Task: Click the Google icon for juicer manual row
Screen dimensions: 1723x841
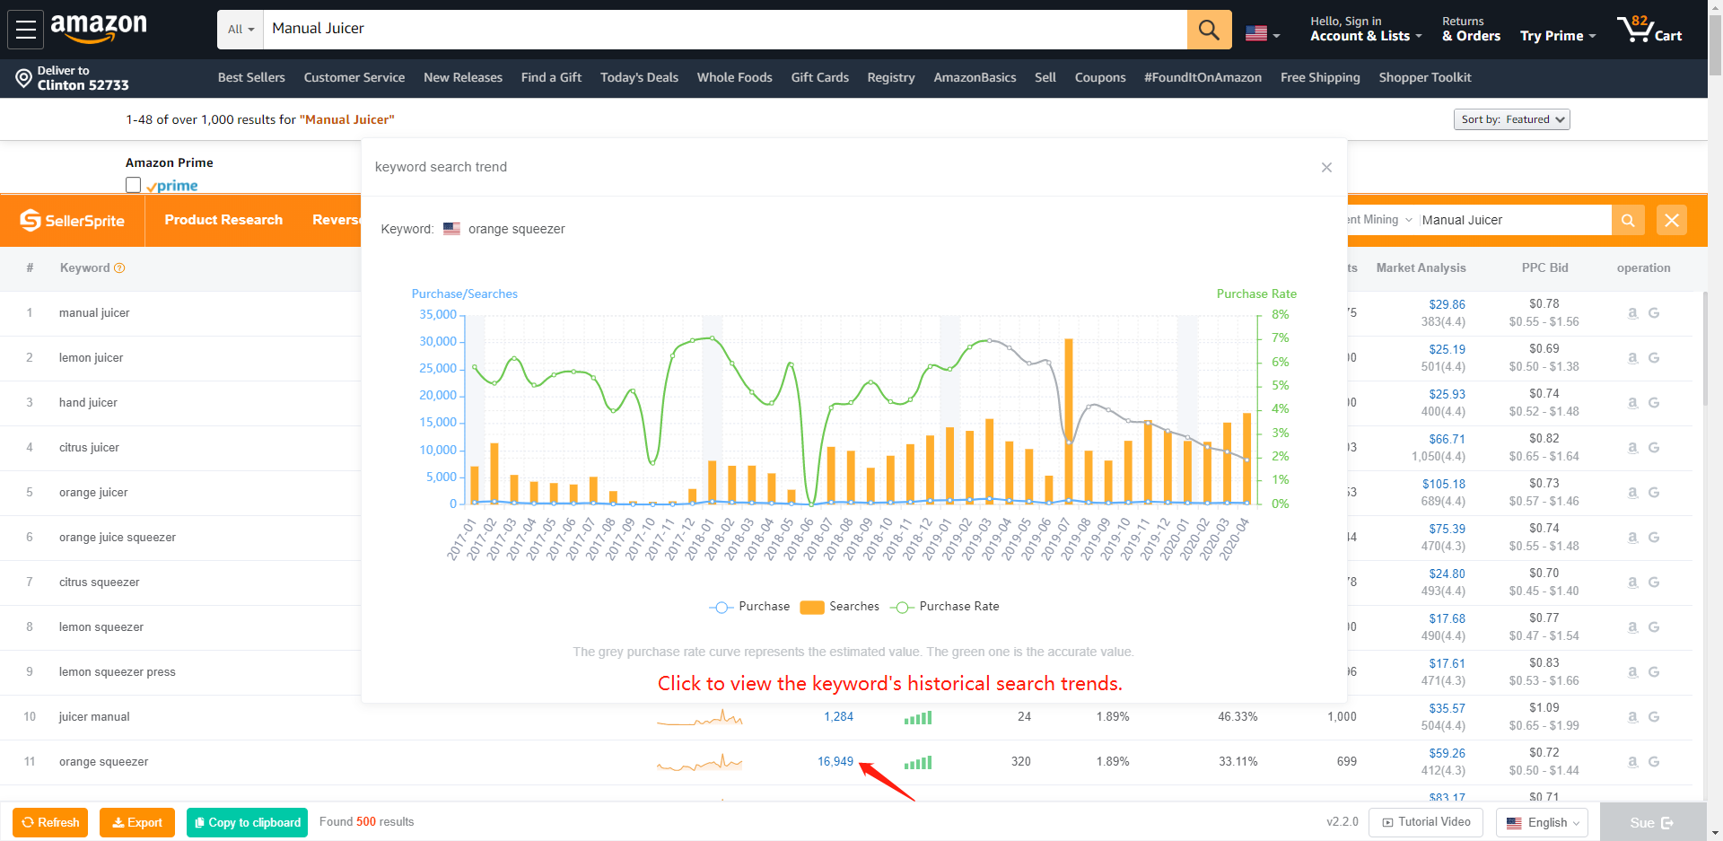Action: coord(1654,717)
